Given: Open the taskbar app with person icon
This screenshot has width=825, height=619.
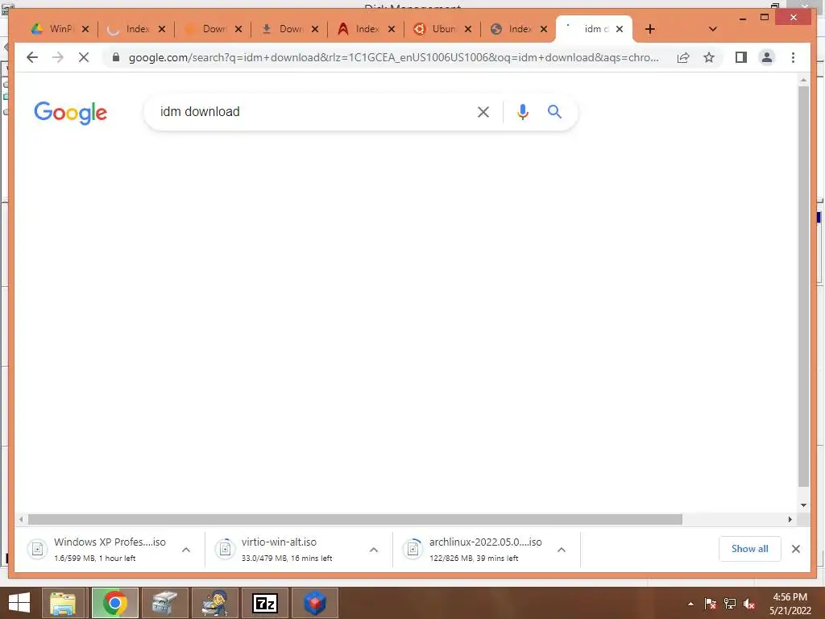Looking at the screenshot, I should coord(215,603).
